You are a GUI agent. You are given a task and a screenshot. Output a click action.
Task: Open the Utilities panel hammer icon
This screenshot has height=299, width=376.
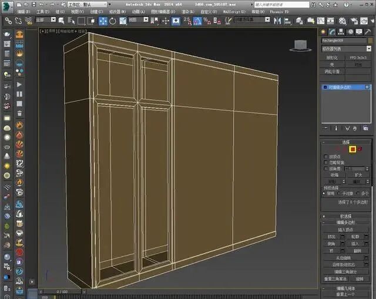tap(368, 32)
